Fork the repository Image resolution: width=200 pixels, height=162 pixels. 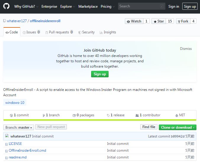[x=183, y=21]
